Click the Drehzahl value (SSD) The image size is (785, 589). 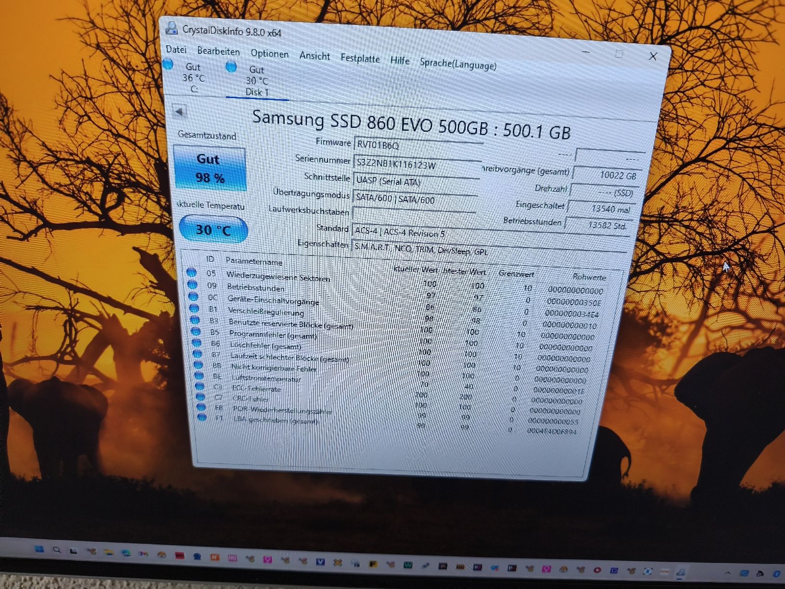coord(603,192)
